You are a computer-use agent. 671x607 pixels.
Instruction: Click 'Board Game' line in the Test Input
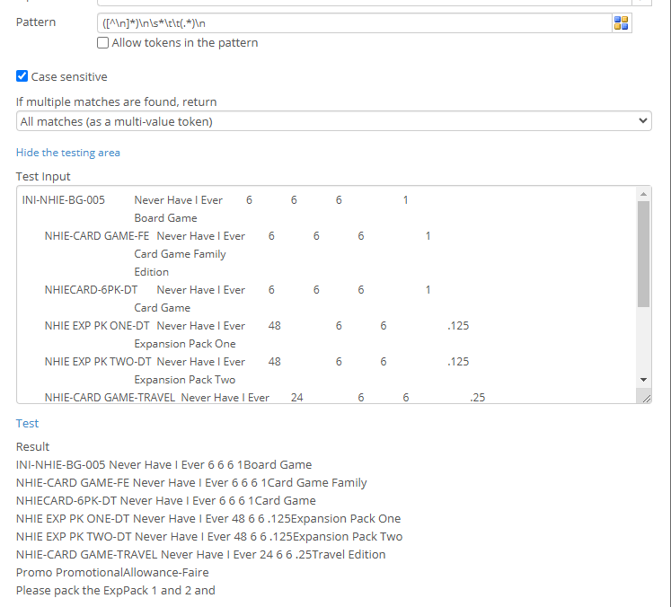point(165,217)
